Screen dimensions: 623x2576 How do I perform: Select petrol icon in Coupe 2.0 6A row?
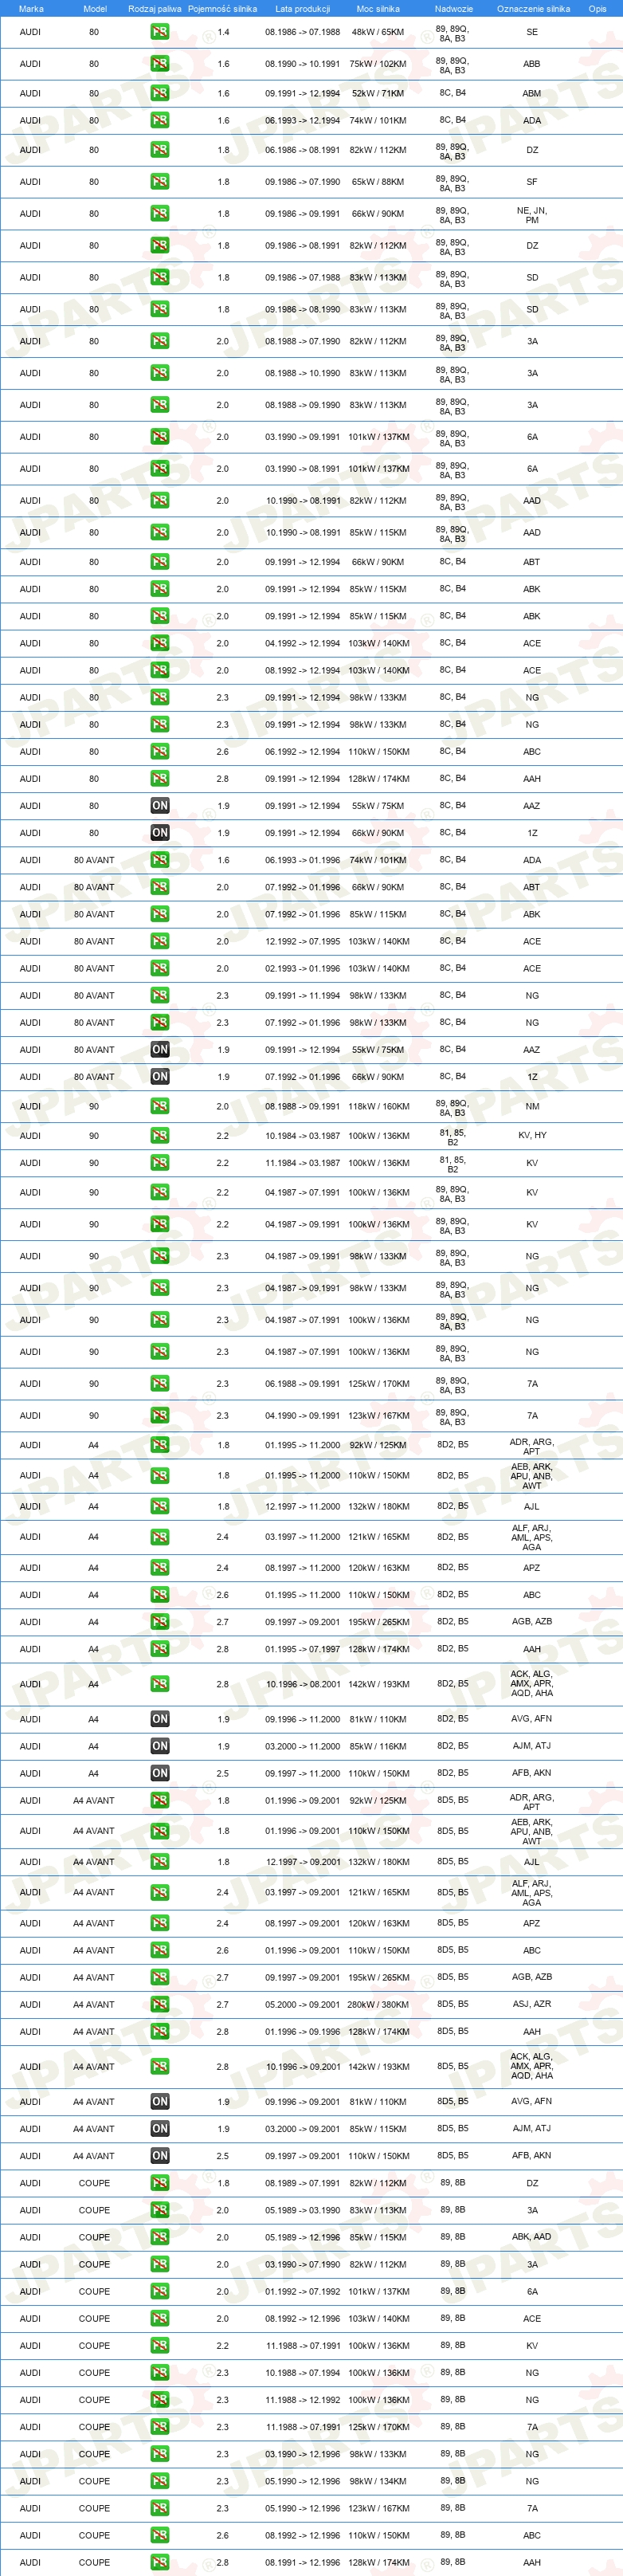[160, 2290]
